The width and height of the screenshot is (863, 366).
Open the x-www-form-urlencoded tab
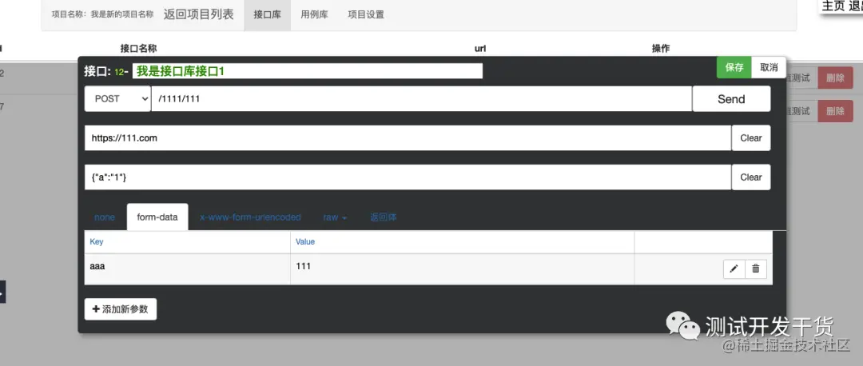tap(250, 217)
